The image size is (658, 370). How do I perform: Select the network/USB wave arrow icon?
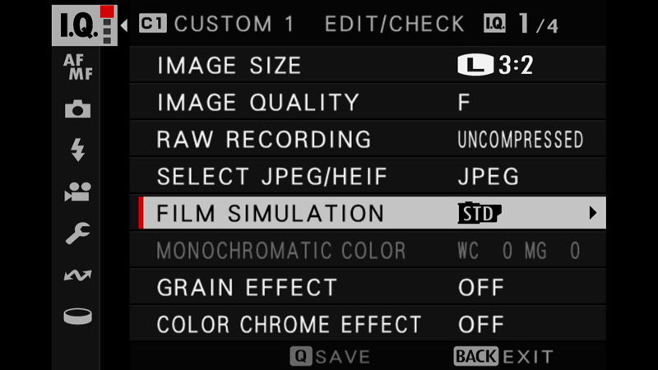point(77,275)
